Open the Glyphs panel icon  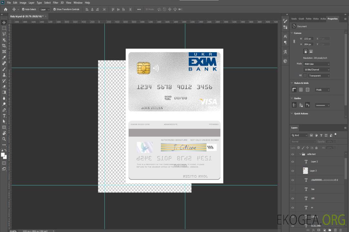point(285,52)
